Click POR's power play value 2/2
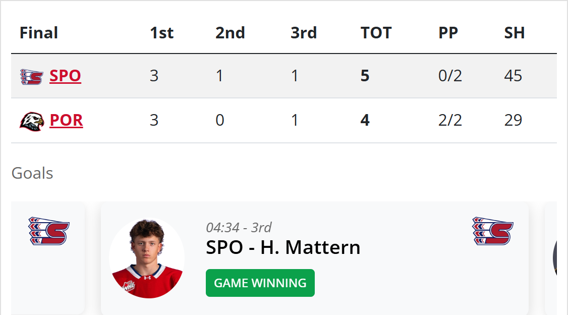 click(450, 121)
